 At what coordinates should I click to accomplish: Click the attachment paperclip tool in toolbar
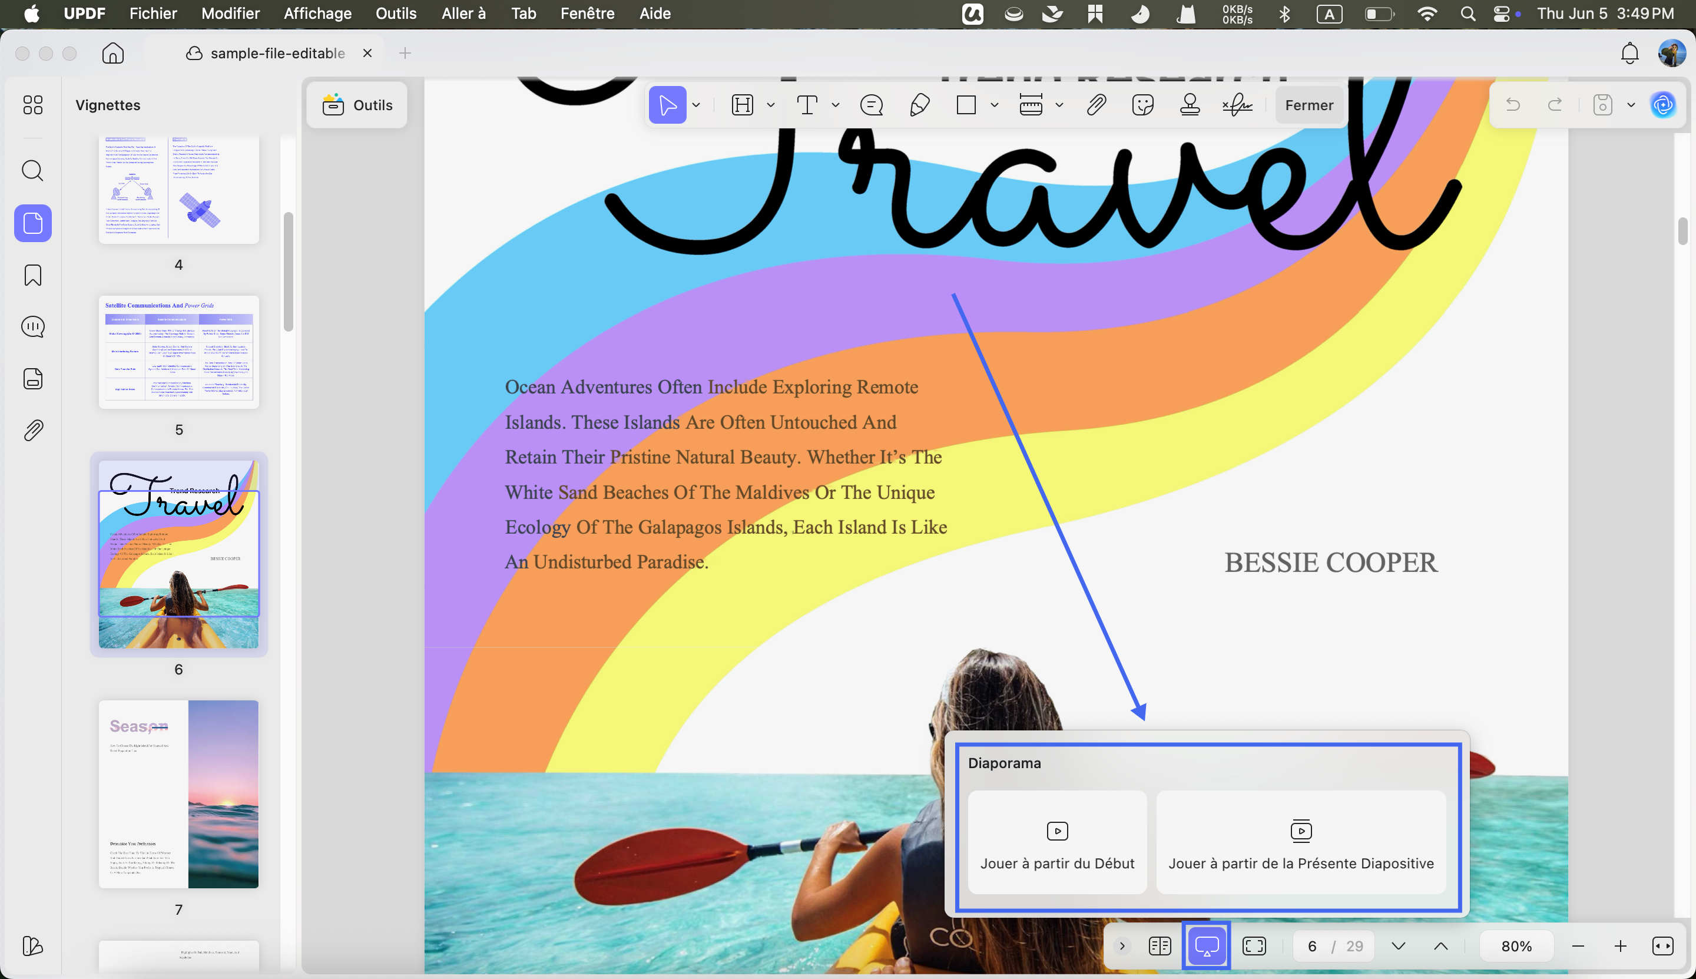click(x=1097, y=105)
